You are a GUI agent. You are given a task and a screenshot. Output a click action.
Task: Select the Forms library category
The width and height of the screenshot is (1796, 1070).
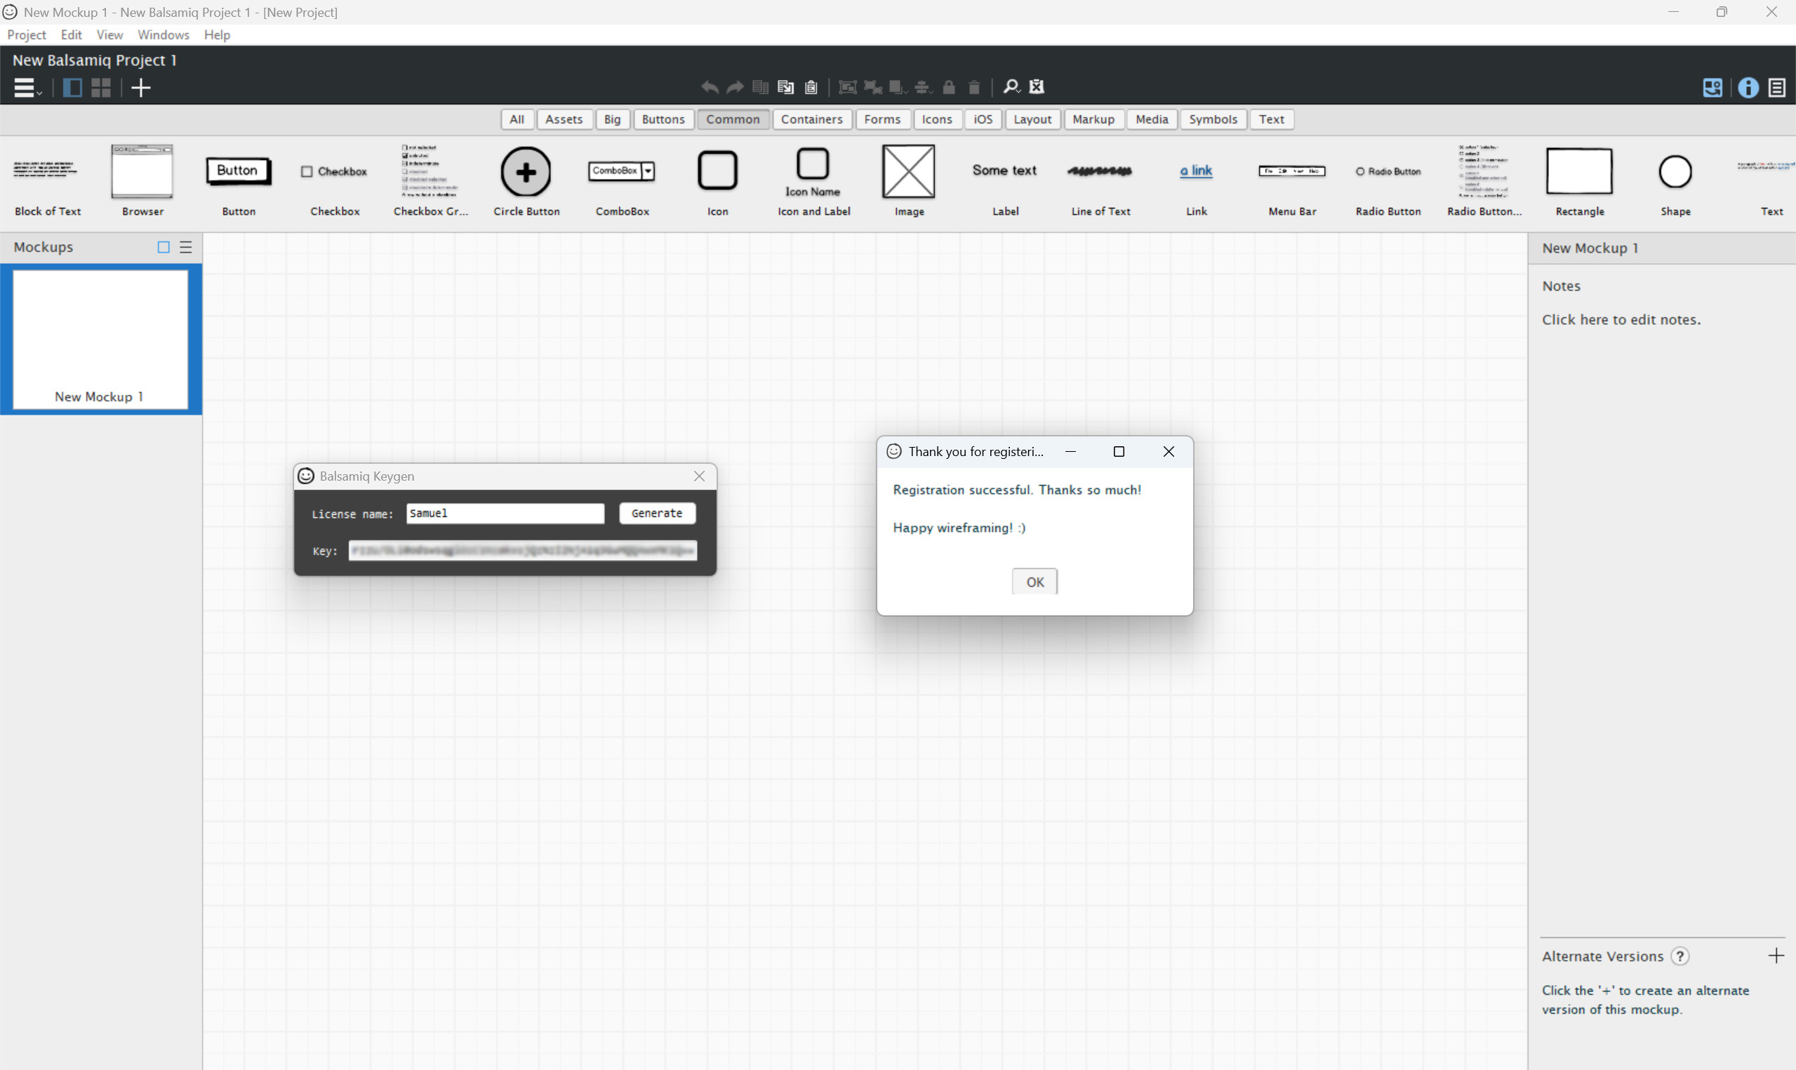point(882,119)
